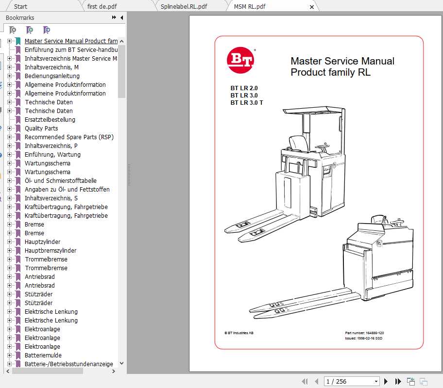Go to the first page
Screen dimensions: 443x388
click(305, 382)
